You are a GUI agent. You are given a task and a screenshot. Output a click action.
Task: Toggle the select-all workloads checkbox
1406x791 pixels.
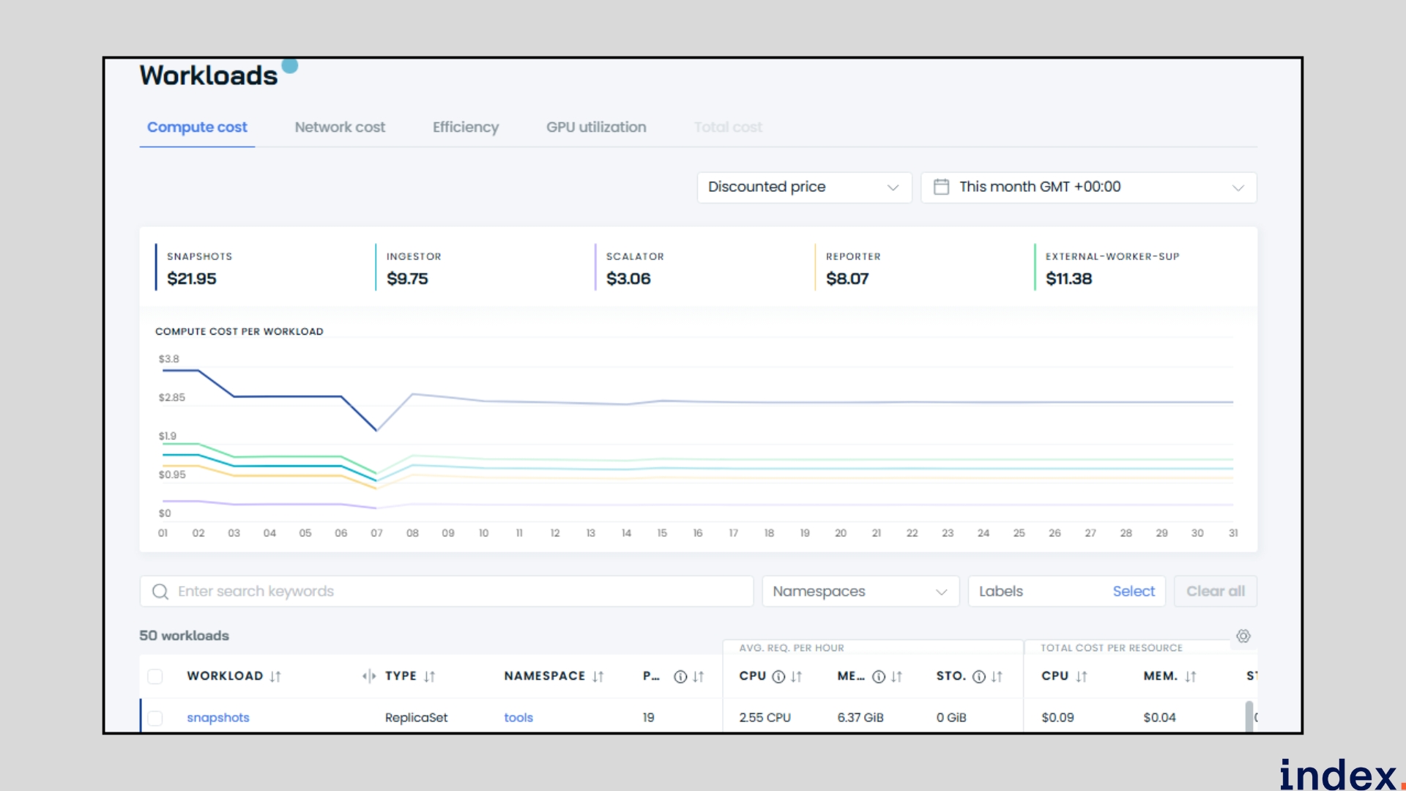click(155, 676)
